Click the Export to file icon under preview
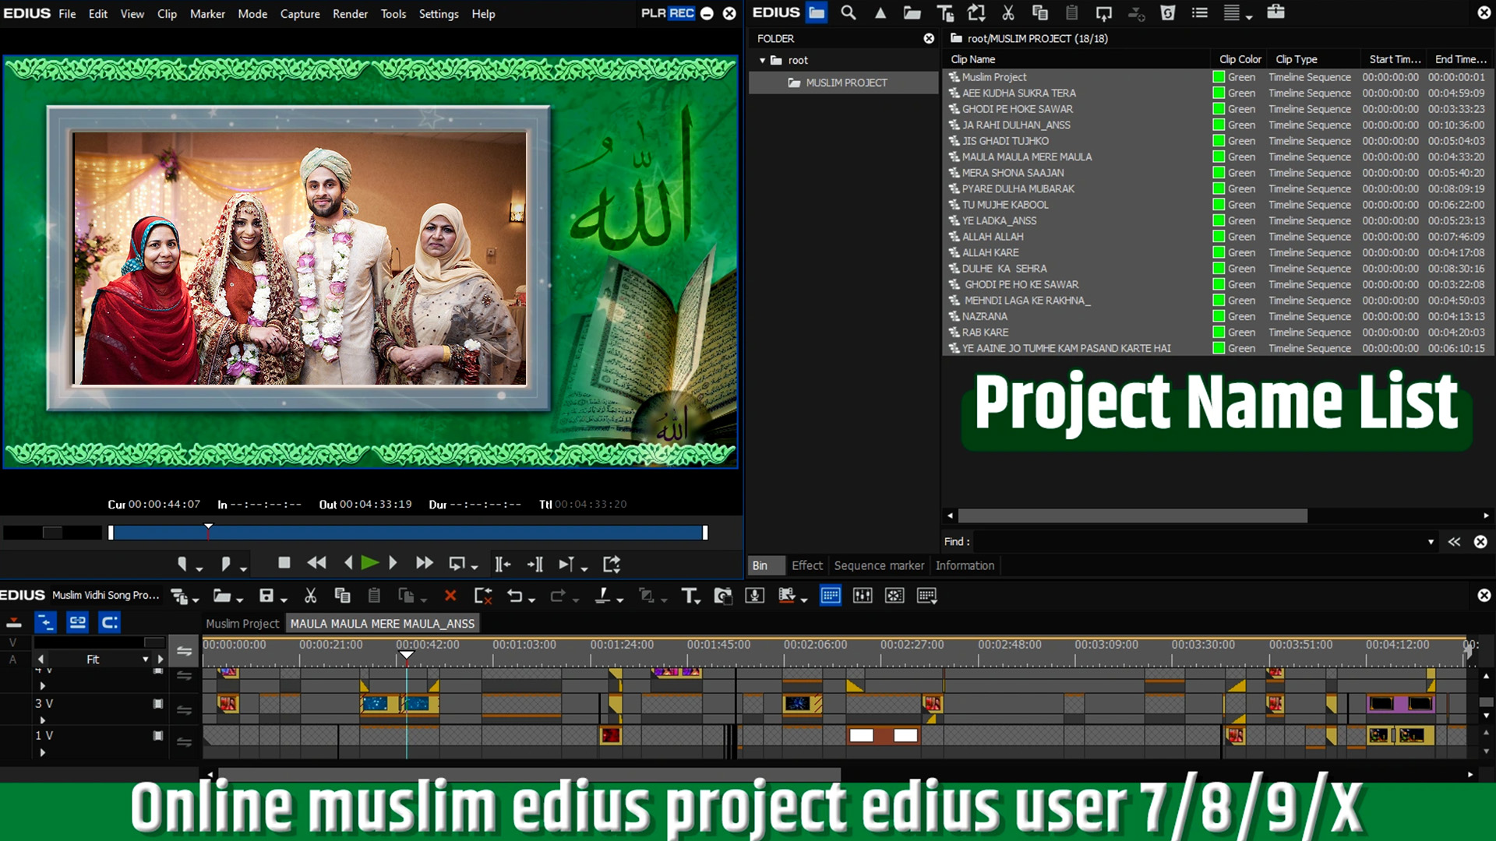The height and width of the screenshot is (841, 1496). (x=612, y=564)
